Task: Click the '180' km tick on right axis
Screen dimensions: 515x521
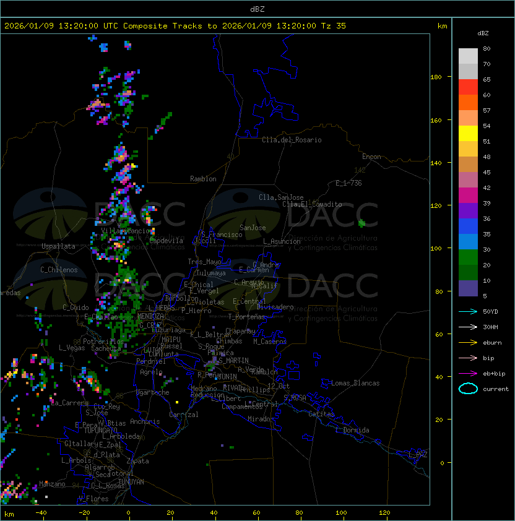Action: [436, 77]
